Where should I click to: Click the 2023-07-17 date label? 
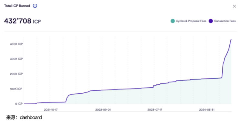coord(155,110)
